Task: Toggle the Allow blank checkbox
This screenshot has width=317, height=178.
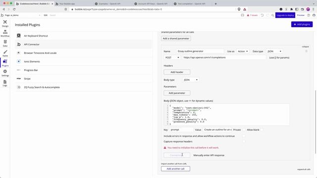Action: pos(262,130)
